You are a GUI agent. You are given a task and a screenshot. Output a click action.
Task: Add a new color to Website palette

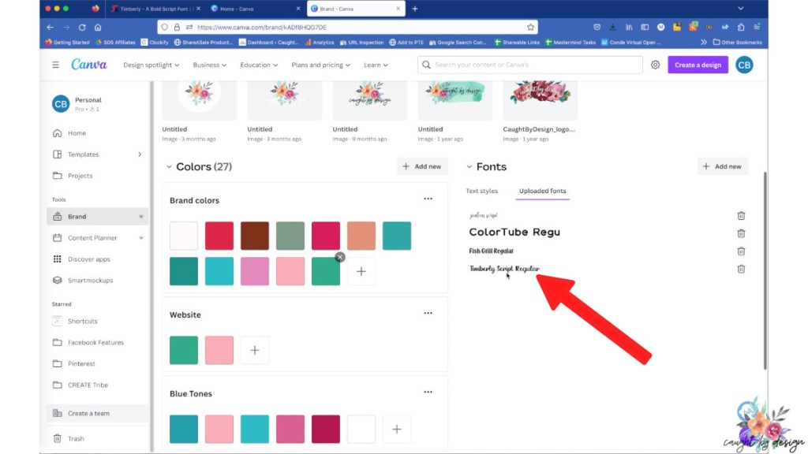255,350
